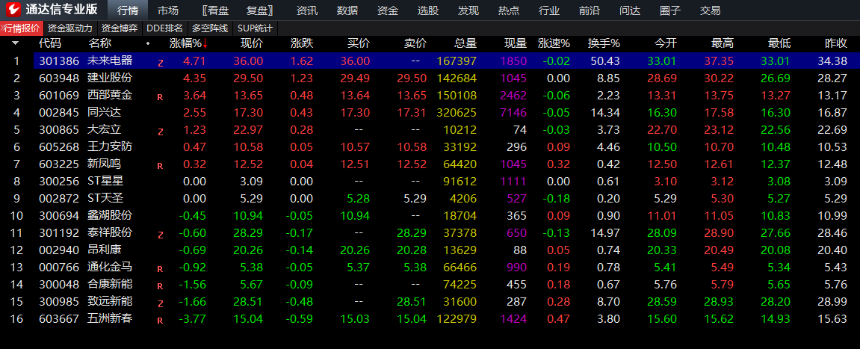This screenshot has width=860, height=349.
Task: Click the R marker for 五洲新春
Action: pyautogui.click(x=160, y=321)
